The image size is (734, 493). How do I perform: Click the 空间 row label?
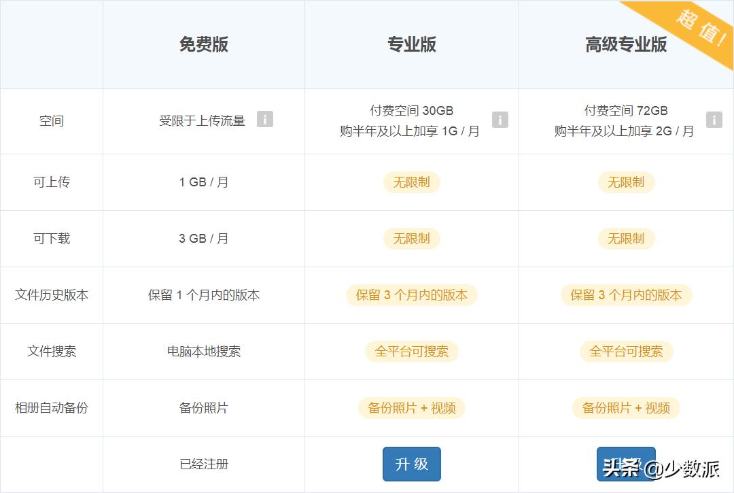pos(51,121)
